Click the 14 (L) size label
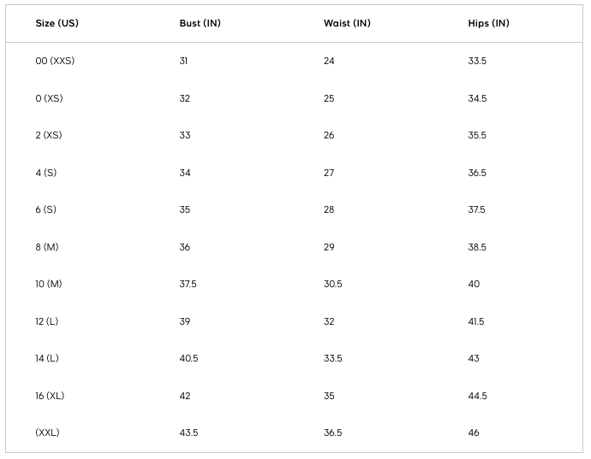Viewport: 591px width, 459px height. click(47, 358)
